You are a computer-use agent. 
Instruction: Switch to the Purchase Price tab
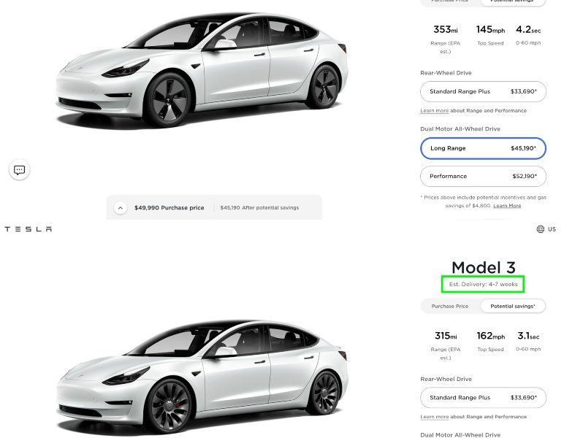tap(450, 306)
